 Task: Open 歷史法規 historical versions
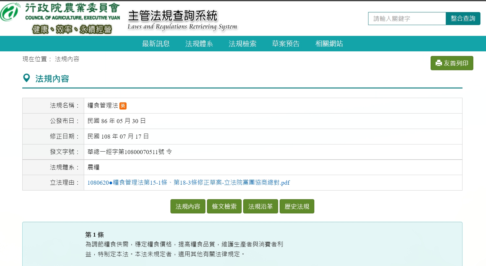(x=297, y=206)
